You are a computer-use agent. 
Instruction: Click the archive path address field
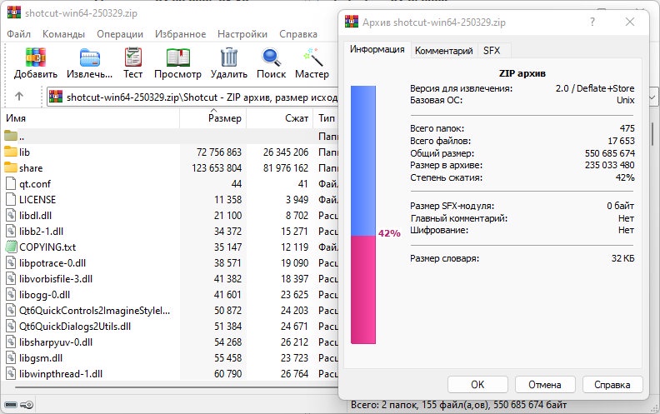point(192,97)
